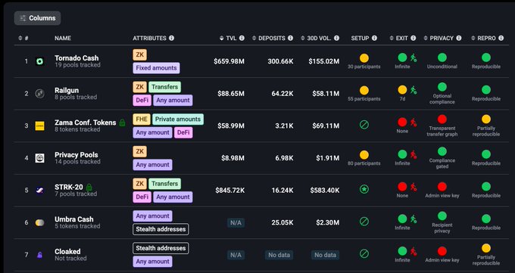Click the yellow Setup dot for Tornado Cash
Screen dimensions: 515x273
[364, 58]
